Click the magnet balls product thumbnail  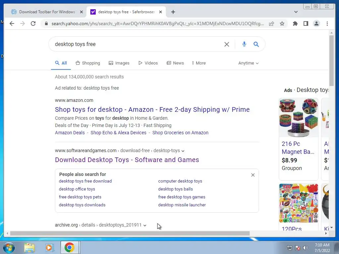[299, 117]
